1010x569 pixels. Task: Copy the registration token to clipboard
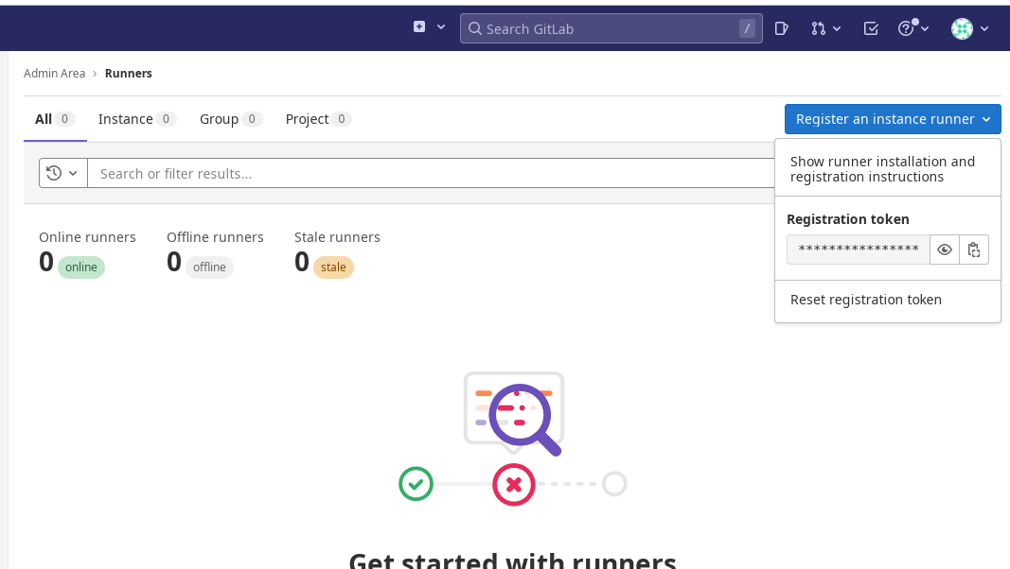point(973,250)
